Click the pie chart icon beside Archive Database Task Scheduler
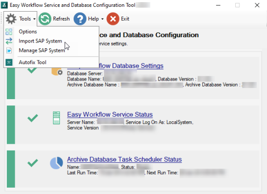 (57, 163)
